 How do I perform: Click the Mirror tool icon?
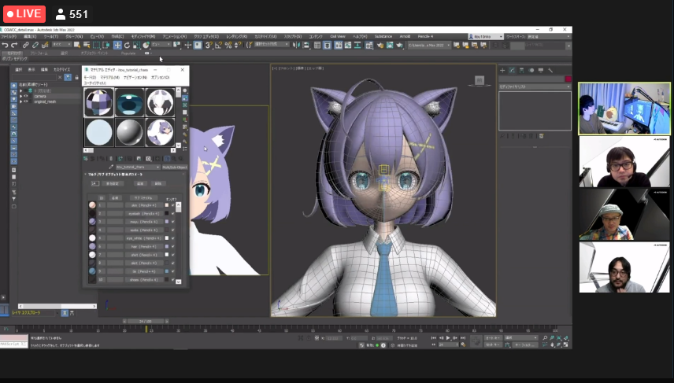click(x=296, y=45)
